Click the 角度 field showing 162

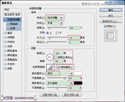[59, 53]
